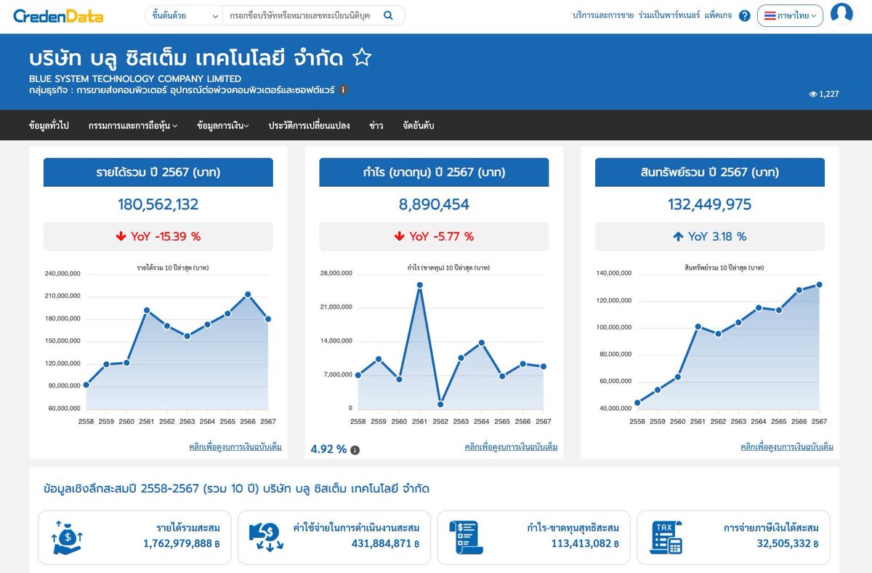The image size is (872, 573).
Task: Click กำไร (ขาดทุน) ปี 2567 header
Action: coord(435,172)
